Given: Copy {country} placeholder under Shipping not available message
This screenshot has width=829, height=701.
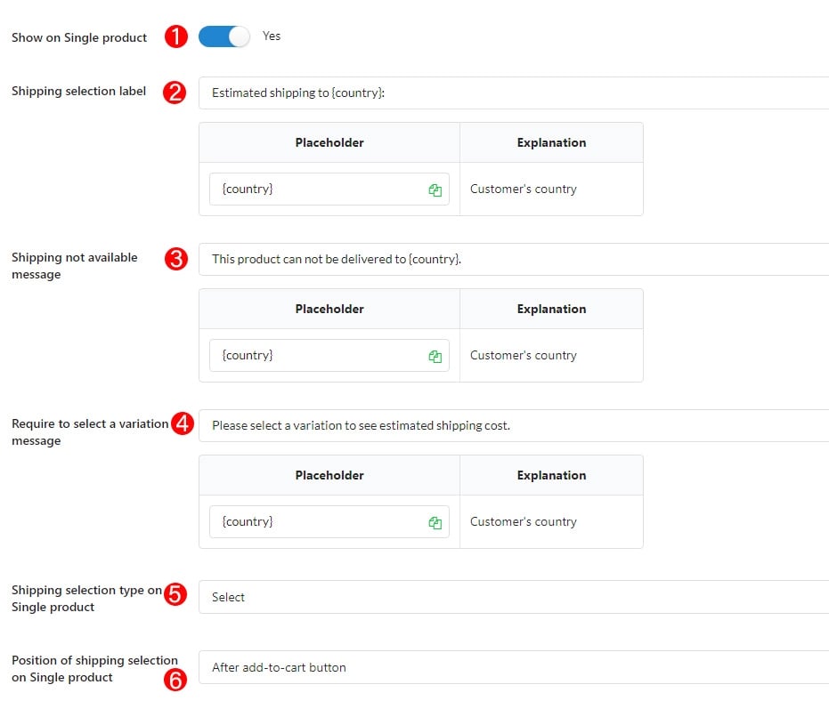Looking at the screenshot, I should coord(435,357).
